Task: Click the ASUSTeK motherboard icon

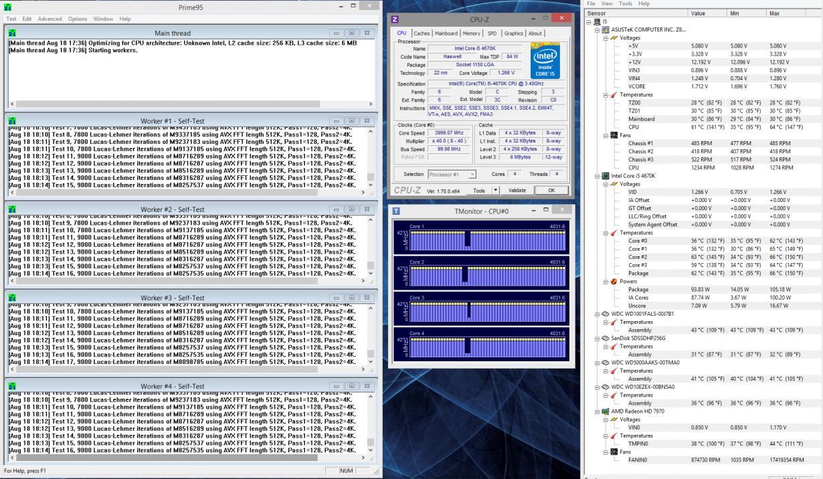Action: pyautogui.click(x=606, y=29)
